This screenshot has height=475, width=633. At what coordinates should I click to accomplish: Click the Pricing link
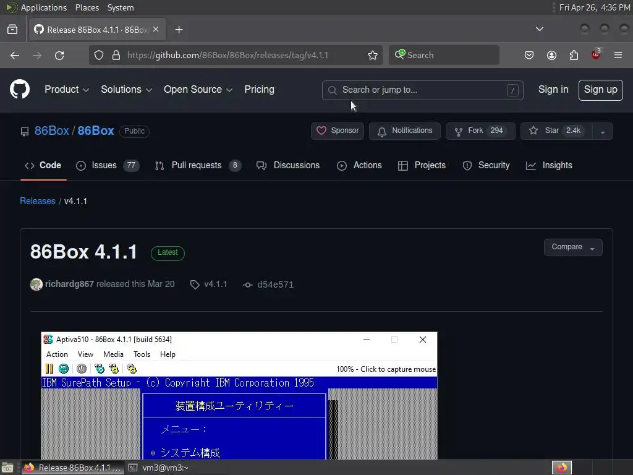(x=259, y=90)
